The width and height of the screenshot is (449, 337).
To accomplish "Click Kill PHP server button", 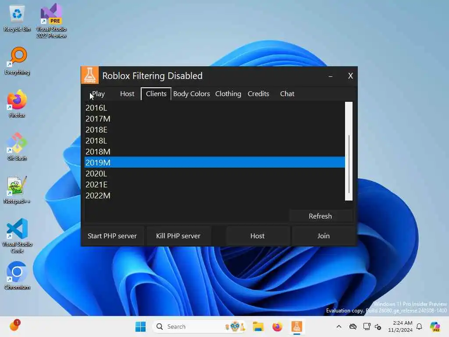I will (x=178, y=236).
